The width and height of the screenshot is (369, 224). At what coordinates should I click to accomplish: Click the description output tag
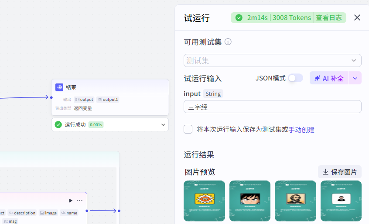click(x=22, y=213)
